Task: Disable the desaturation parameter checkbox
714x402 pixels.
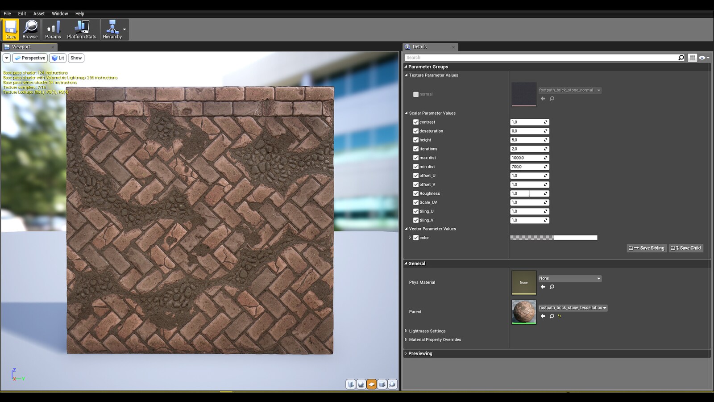Action: (x=415, y=131)
